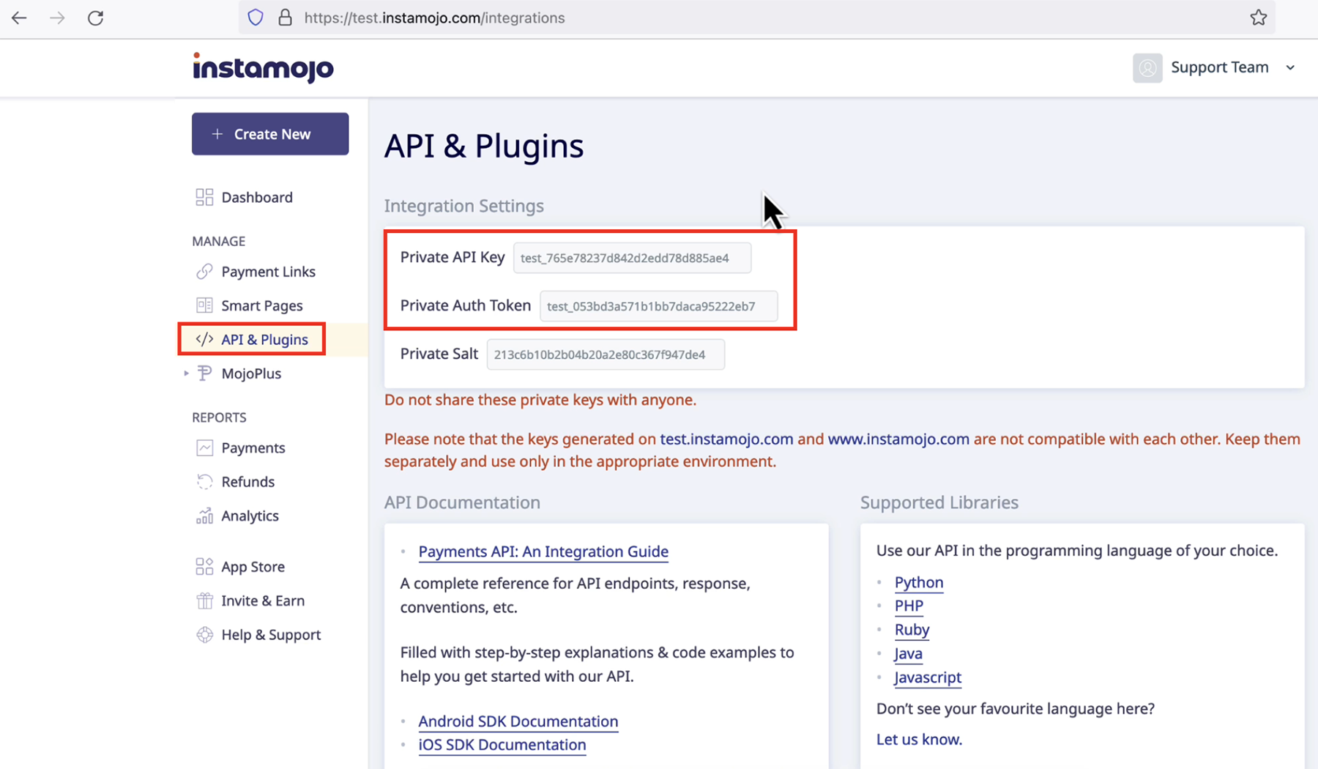Bookmark page with the star icon
The image size is (1318, 769).
pos(1258,18)
